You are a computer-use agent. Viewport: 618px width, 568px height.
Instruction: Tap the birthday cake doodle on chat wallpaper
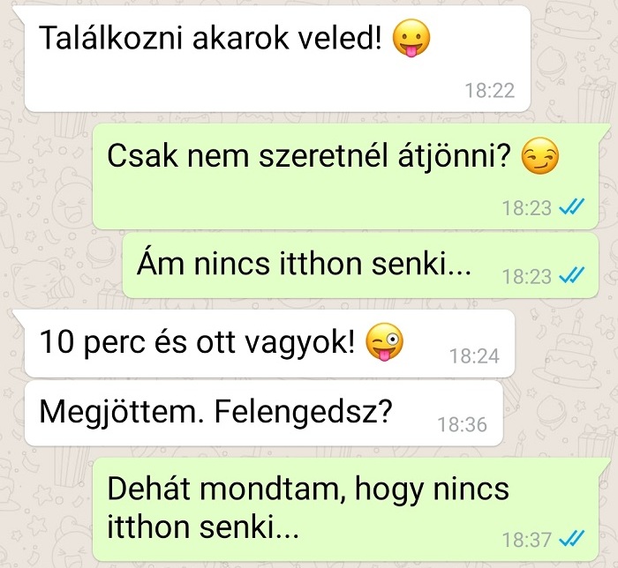point(568,350)
